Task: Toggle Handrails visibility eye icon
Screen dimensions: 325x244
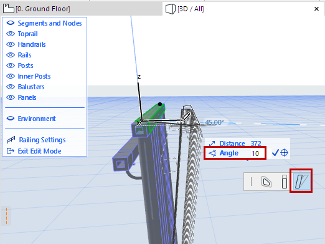Action: tap(11, 44)
